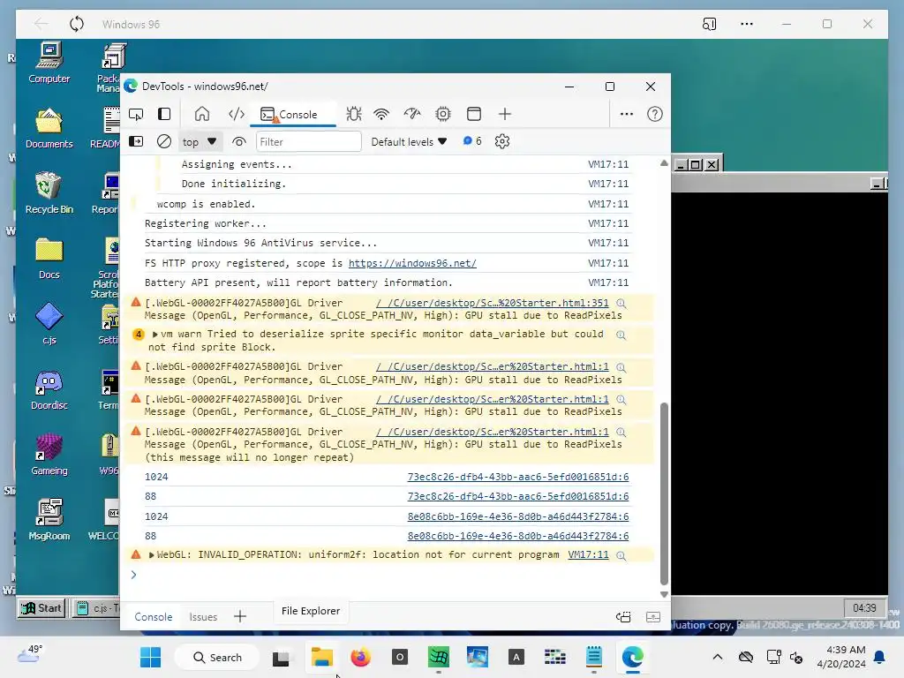Open the DevTools Welcome home tab
This screenshot has height=678, width=904.
[x=202, y=114]
